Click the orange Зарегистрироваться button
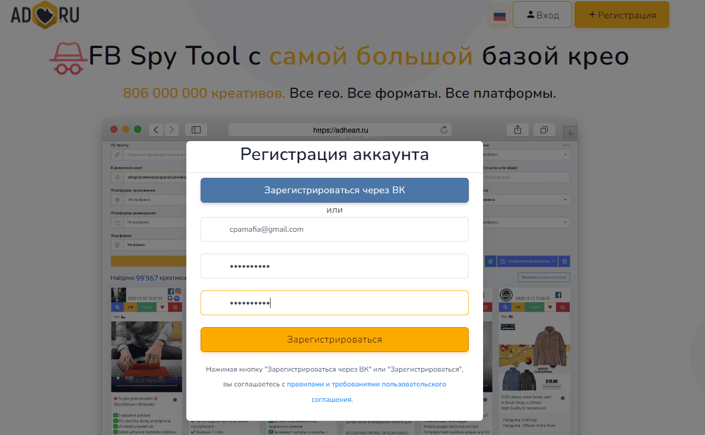 tap(335, 340)
